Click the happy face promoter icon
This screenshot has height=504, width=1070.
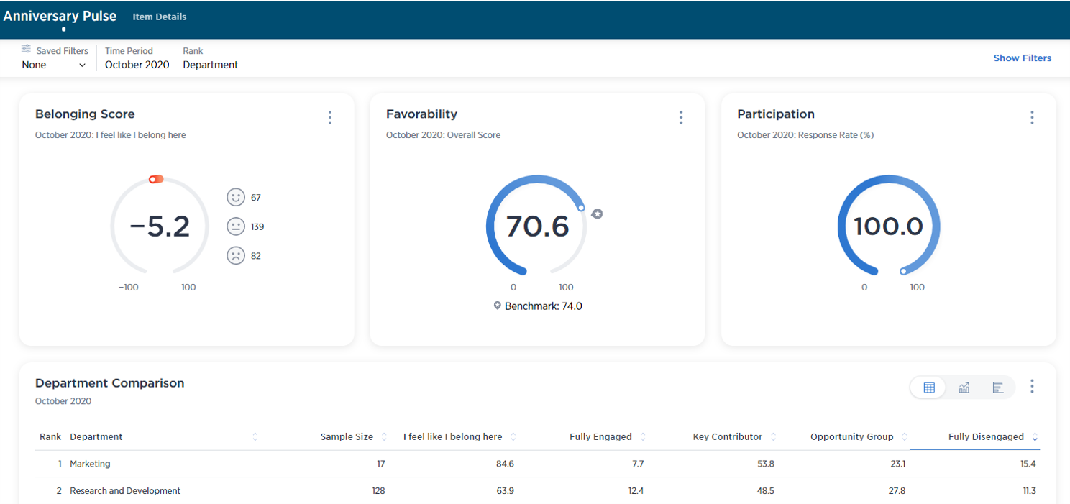(x=235, y=197)
